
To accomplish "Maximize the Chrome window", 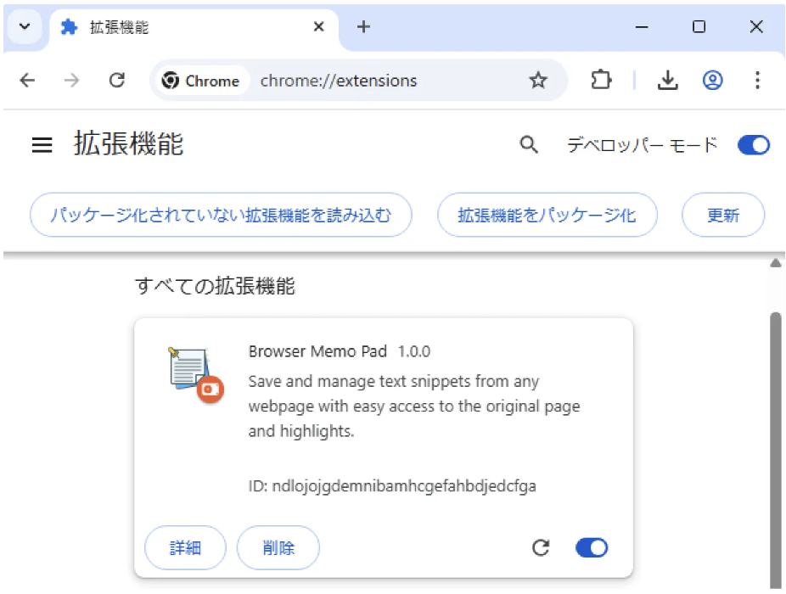I will (699, 26).
